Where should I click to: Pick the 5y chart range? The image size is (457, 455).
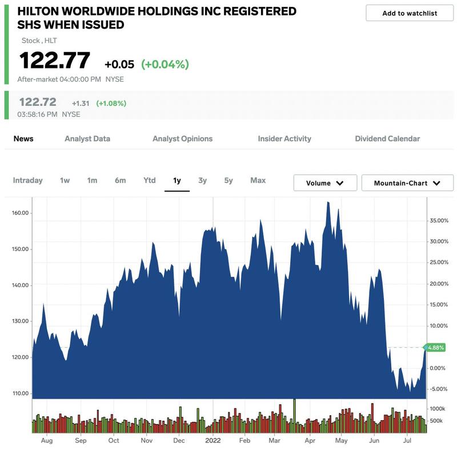pos(228,180)
